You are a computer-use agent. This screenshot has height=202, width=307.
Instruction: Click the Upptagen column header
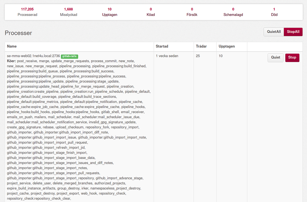tap(227, 46)
